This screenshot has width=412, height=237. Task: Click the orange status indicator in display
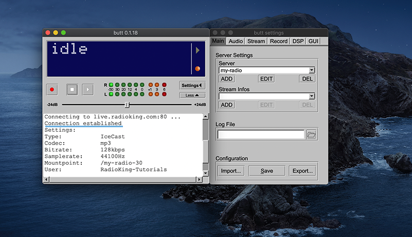[196, 69]
